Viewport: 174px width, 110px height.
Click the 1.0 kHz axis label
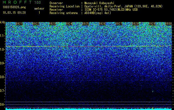(x=2, y=50)
